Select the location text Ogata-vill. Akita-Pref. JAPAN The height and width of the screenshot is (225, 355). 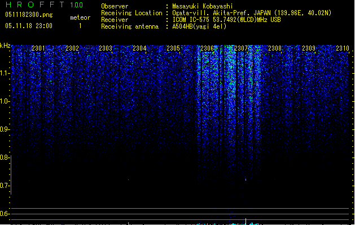(221, 13)
